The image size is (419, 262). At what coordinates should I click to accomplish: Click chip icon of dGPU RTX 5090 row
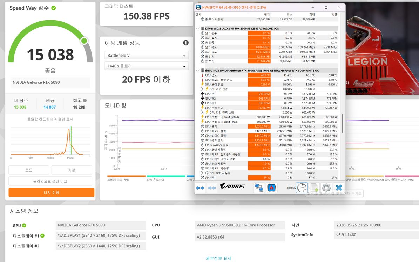pos(203,70)
